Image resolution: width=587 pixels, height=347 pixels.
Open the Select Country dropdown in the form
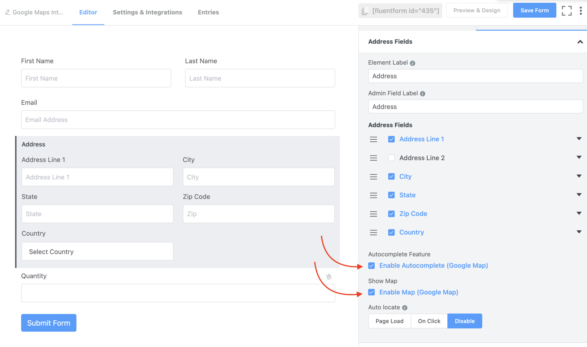pyautogui.click(x=97, y=252)
